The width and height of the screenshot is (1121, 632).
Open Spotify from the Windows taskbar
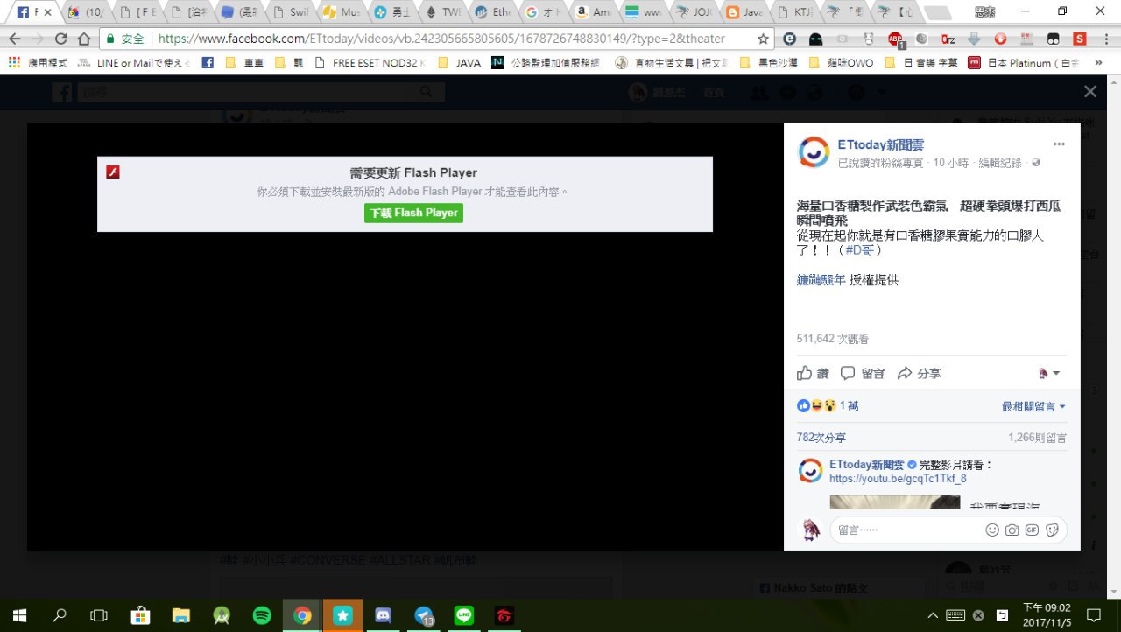pos(262,615)
